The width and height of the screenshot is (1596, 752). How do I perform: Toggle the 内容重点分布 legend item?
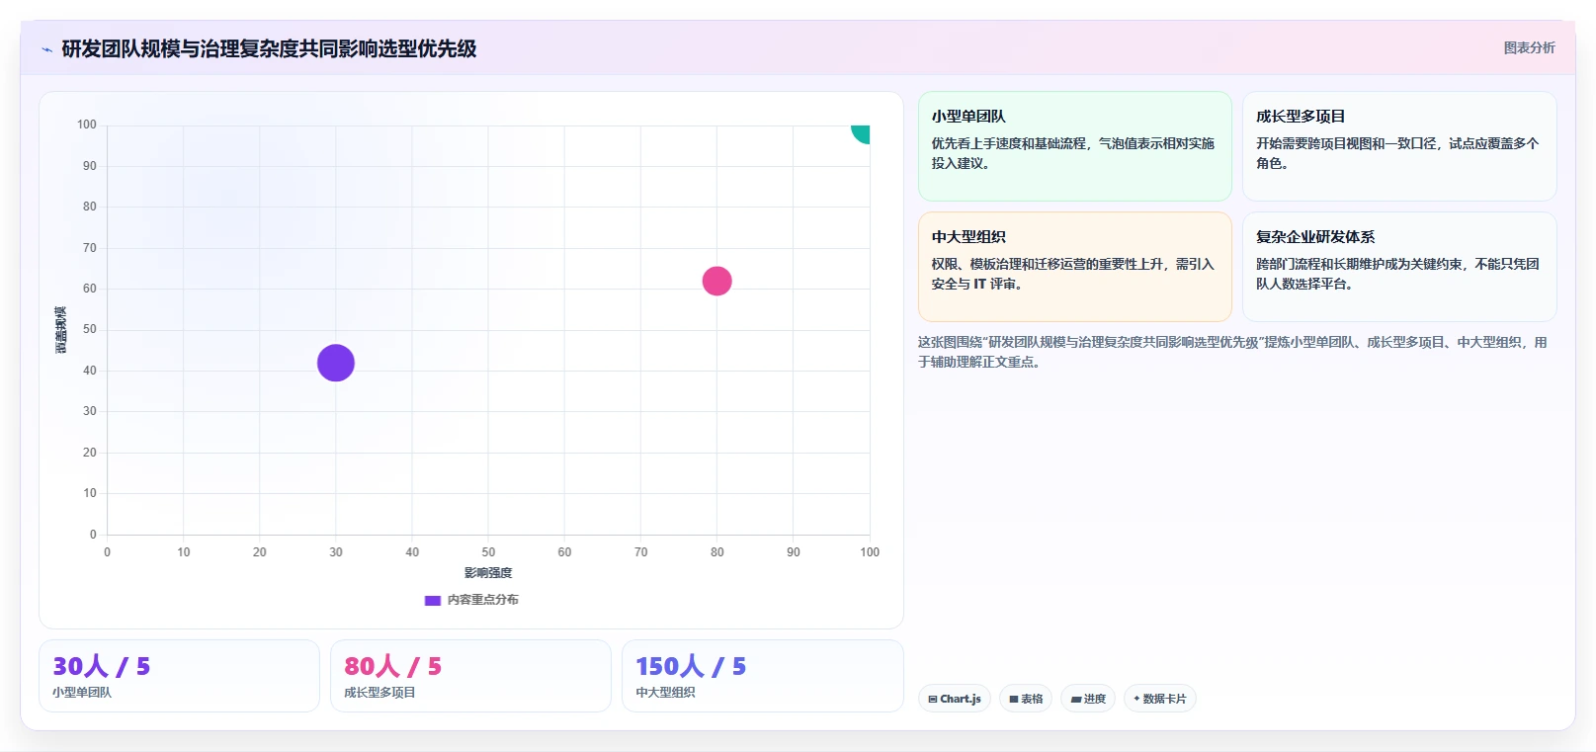click(471, 600)
